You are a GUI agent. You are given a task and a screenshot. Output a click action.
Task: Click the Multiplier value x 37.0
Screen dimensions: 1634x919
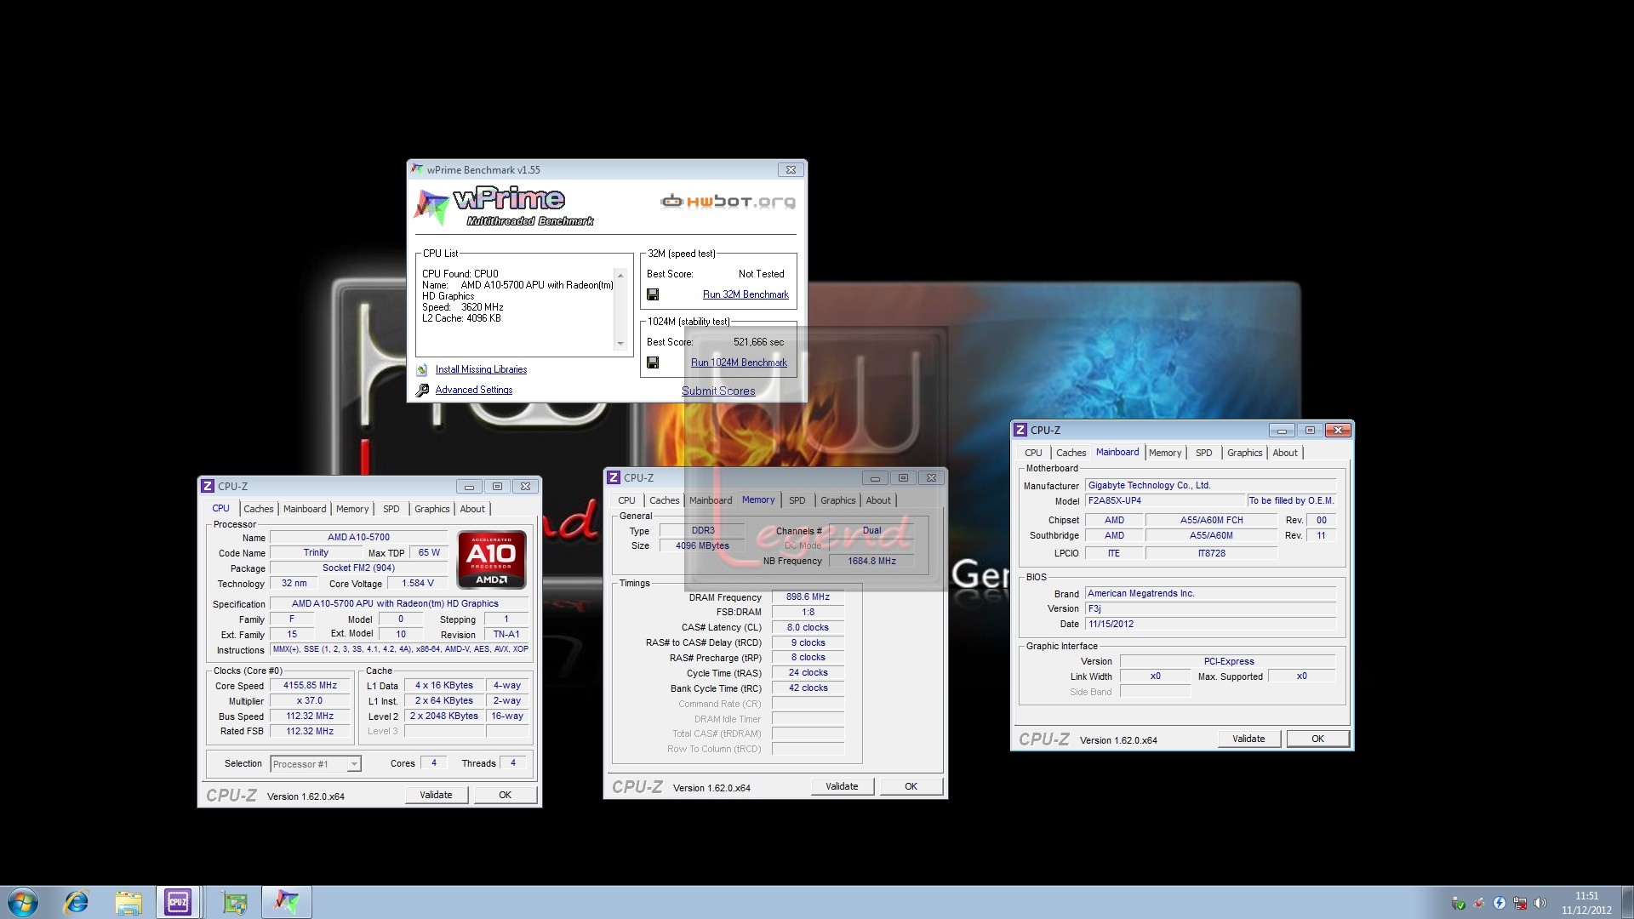310,701
